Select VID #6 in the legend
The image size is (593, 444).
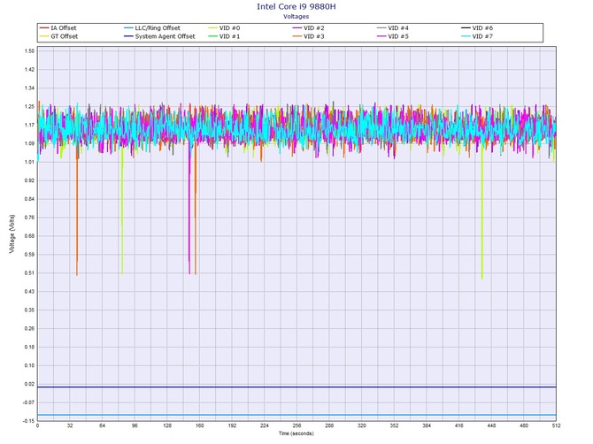point(477,28)
